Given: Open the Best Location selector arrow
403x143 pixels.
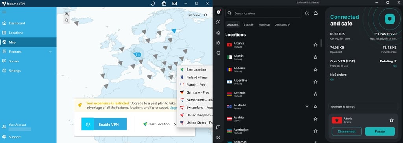Looking at the screenshot, I should click(x=175, y=124).
